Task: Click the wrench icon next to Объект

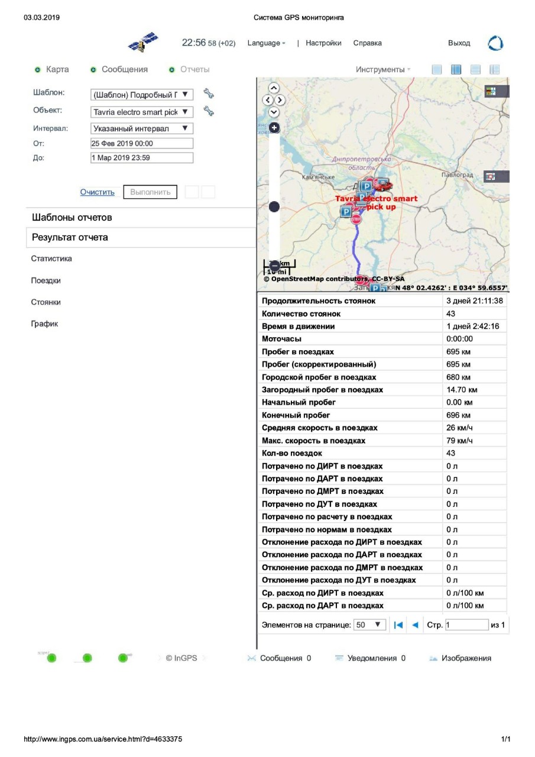Action: [208, 111]
